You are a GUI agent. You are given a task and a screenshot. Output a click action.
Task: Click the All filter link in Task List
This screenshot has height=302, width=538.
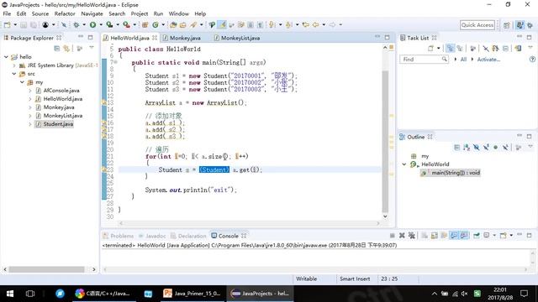click(463, 60)
